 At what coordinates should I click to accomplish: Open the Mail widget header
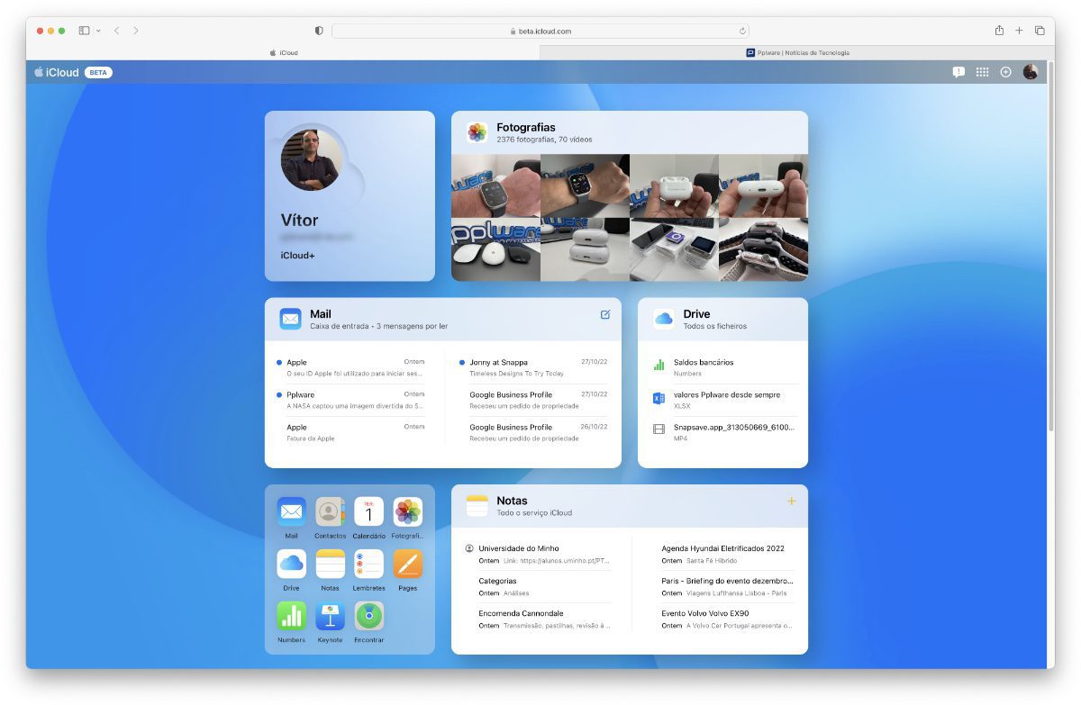click(x=443, y=319)
